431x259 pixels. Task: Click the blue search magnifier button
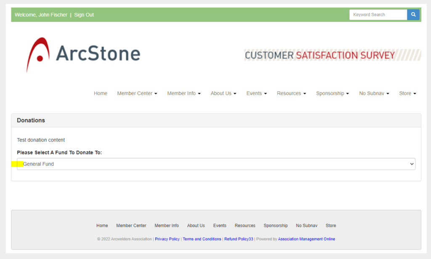413,15
